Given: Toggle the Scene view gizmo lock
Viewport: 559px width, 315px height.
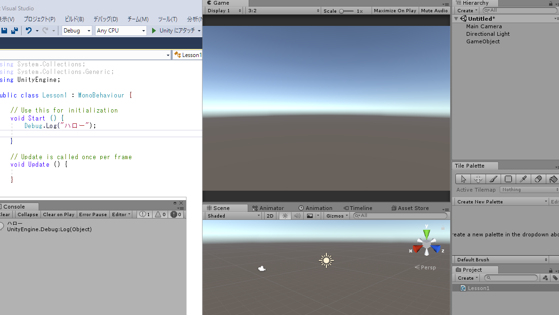Looking at the screenshot, I should [443, 228].
